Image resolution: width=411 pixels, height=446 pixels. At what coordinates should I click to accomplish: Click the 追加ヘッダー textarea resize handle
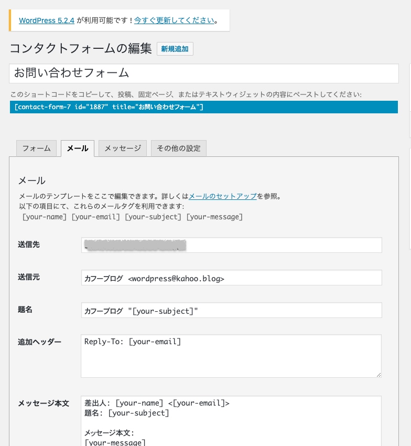378,375
